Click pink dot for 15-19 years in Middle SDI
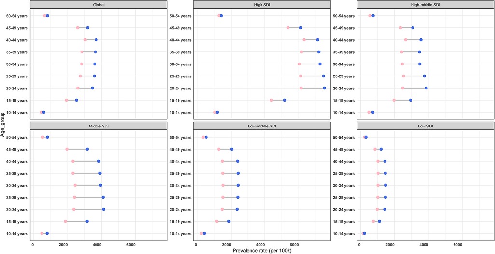Viewport: 495px width, 254px height. point(66,221)
